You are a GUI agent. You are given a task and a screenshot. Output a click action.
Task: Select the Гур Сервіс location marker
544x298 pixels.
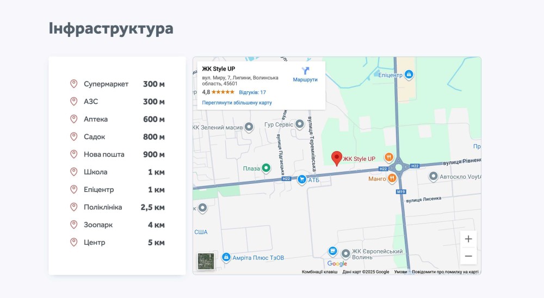point(299,125)
